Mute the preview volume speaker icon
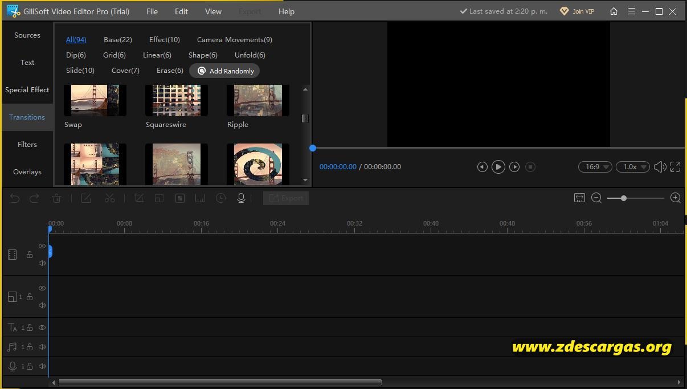 [x=660, y=167]
